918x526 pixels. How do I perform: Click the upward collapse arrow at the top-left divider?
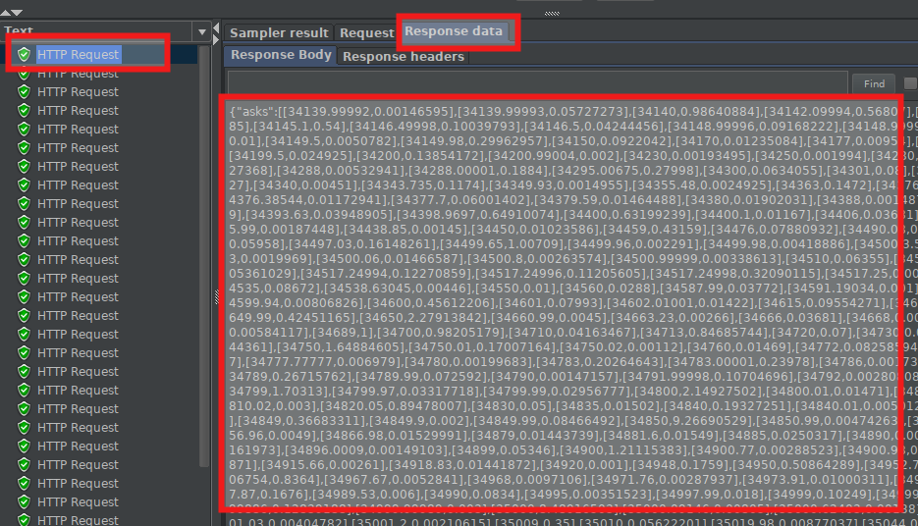click(5, 12)
